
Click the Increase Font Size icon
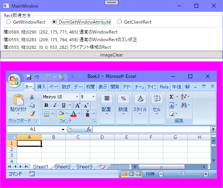coord(78,105)
